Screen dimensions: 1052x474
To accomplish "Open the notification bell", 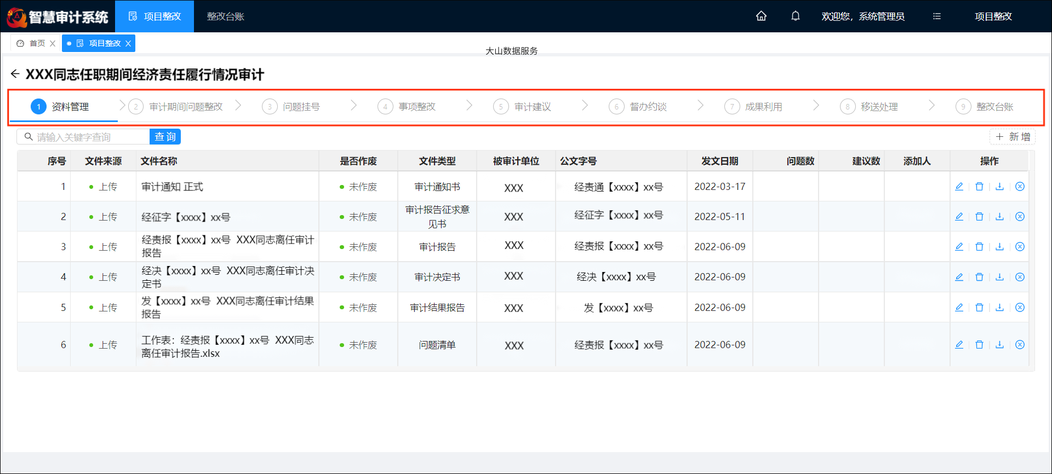I will point(796,16).
